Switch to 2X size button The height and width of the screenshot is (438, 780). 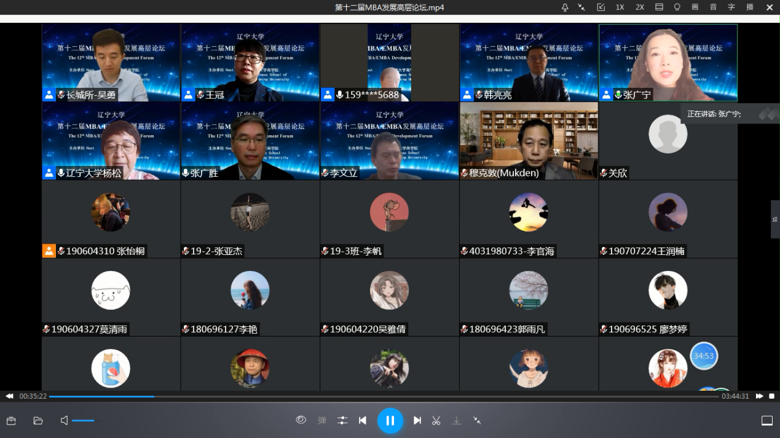coord(640,7)
